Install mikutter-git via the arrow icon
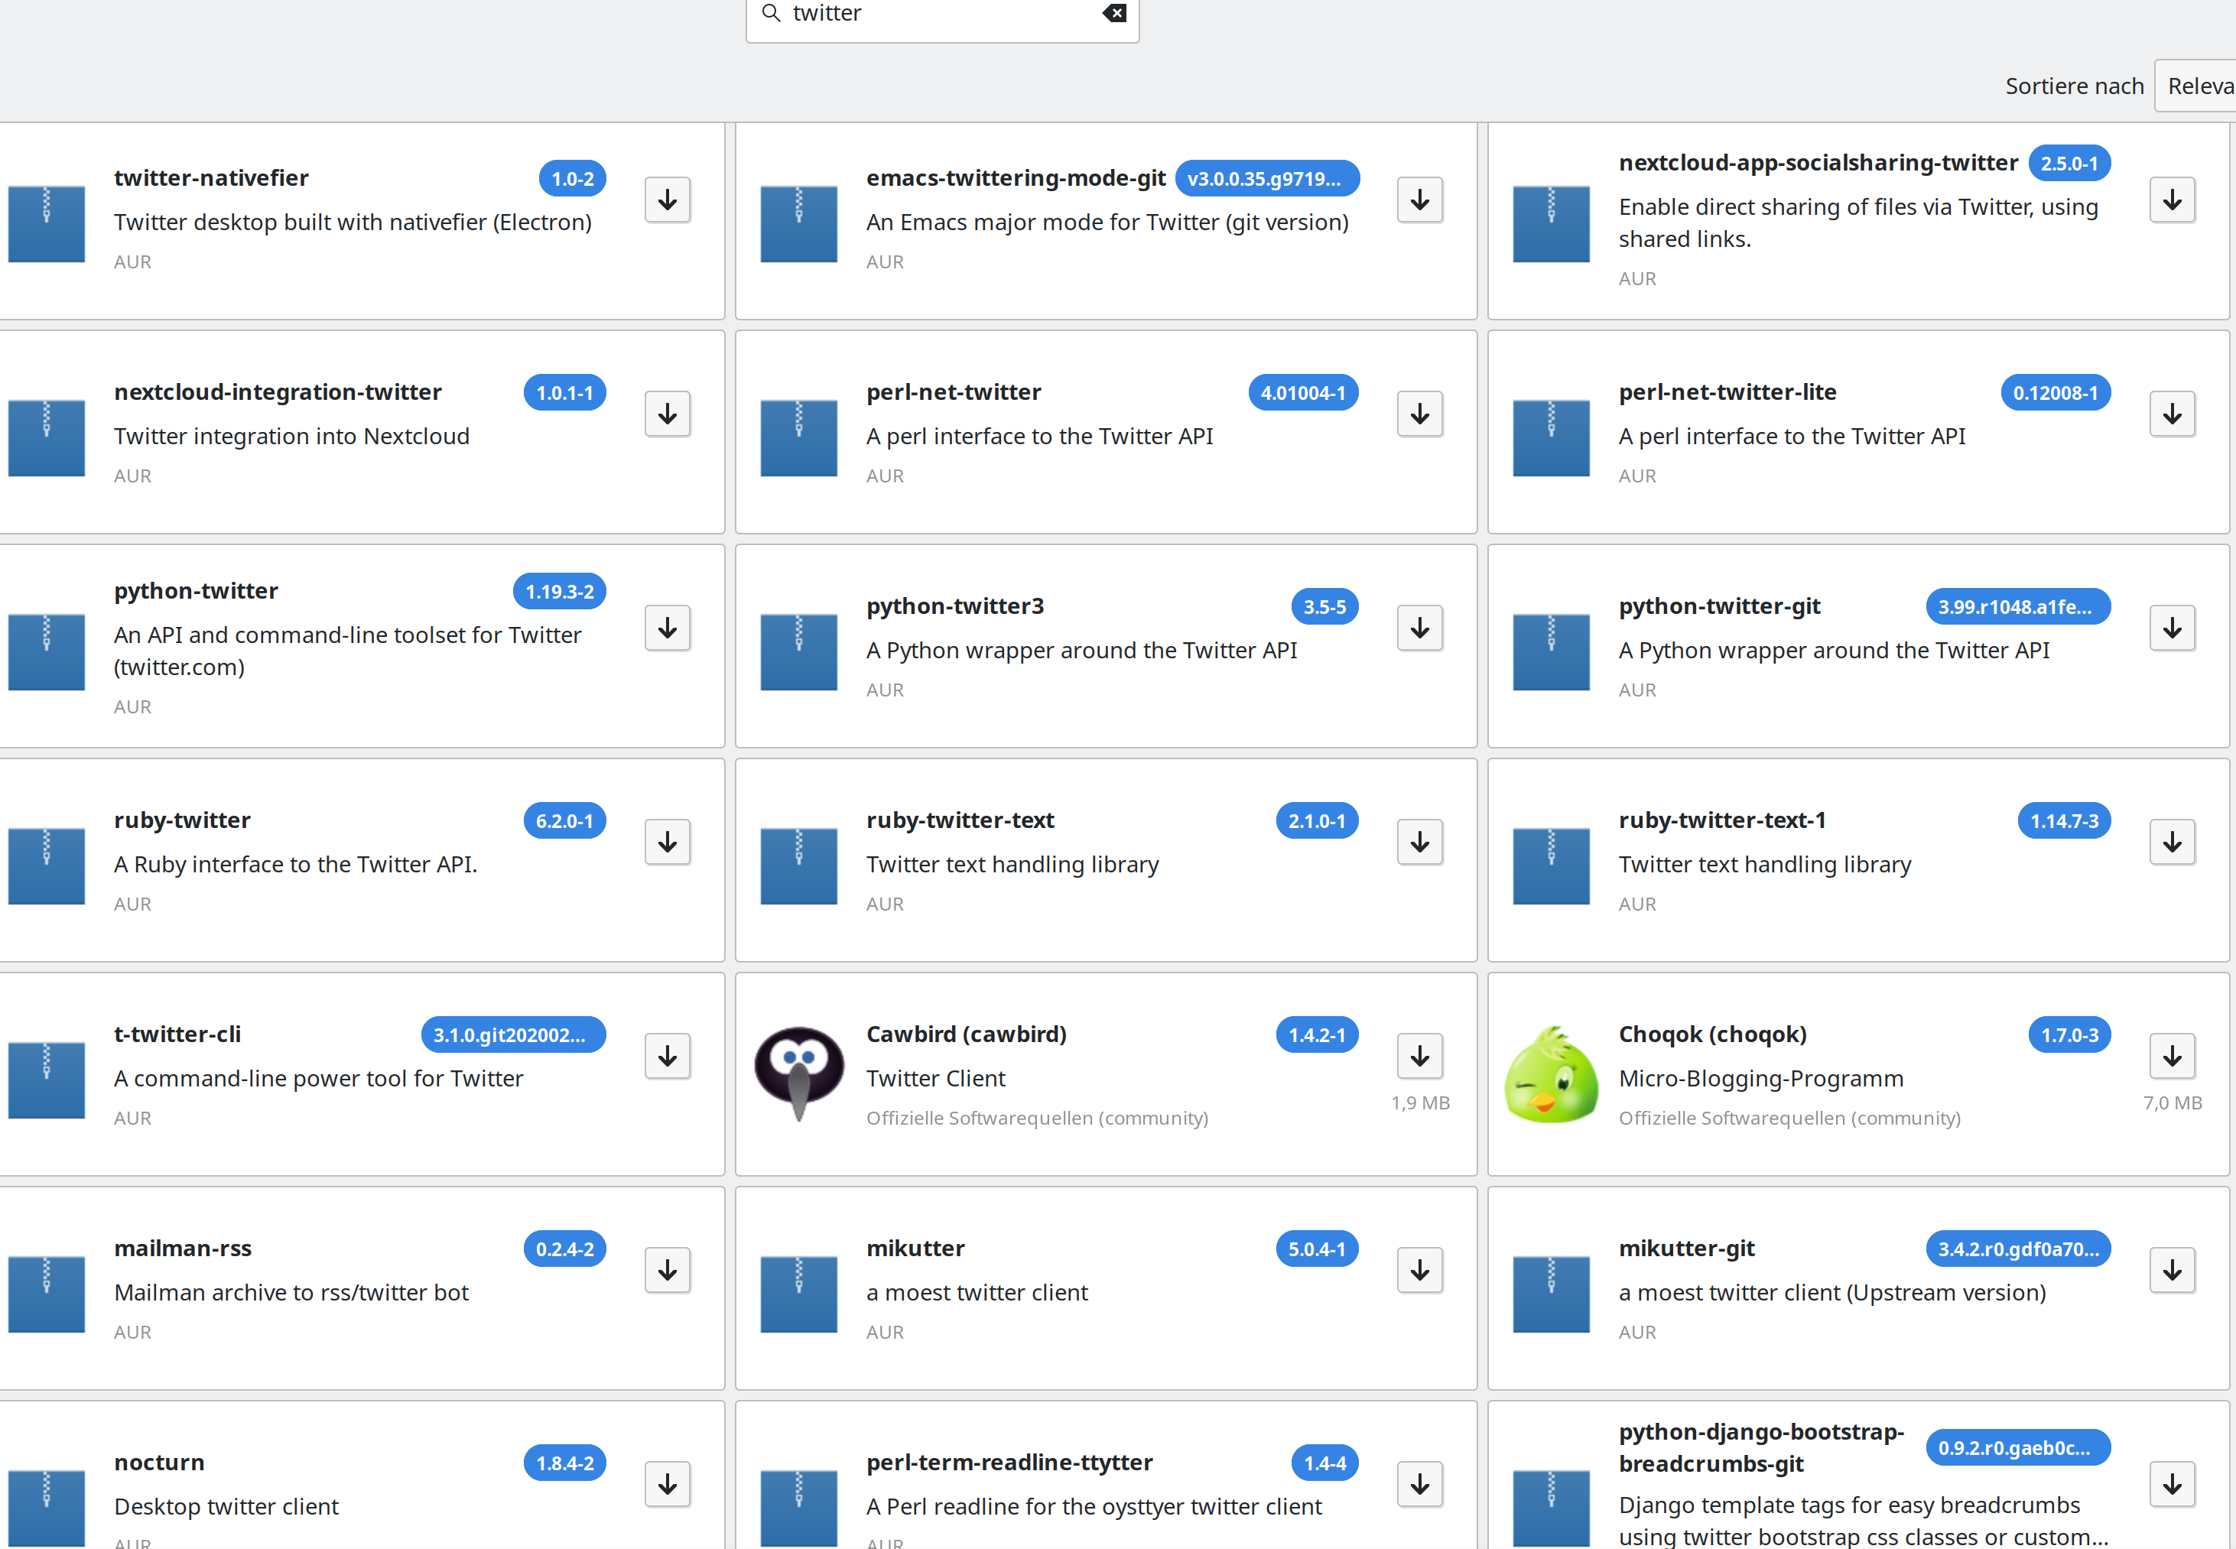2236x1549 pixels. [2172, 1271]
